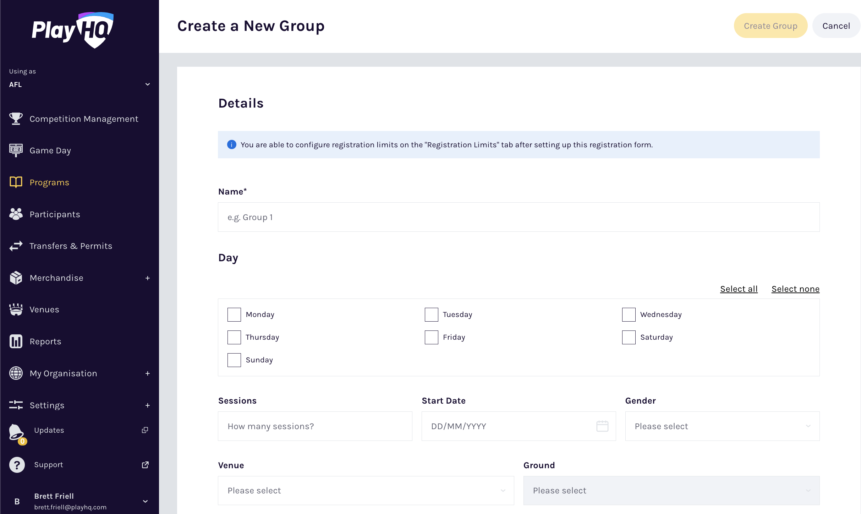Check the Monday checkbox

pos(234,315)
